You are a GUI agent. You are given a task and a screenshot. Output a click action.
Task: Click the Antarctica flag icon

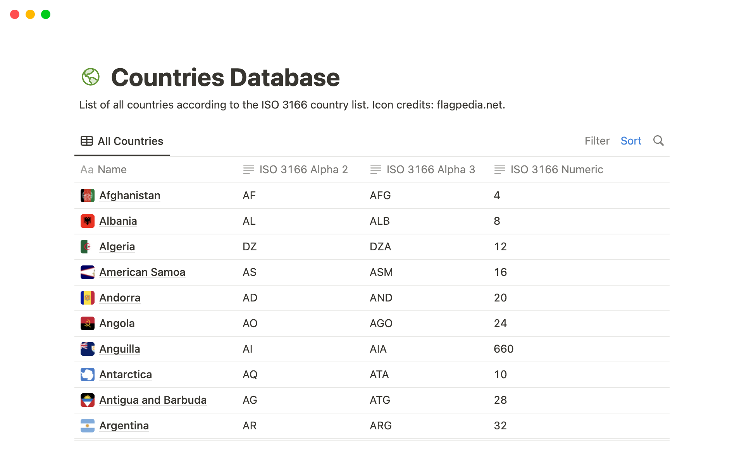coord(88,375)
